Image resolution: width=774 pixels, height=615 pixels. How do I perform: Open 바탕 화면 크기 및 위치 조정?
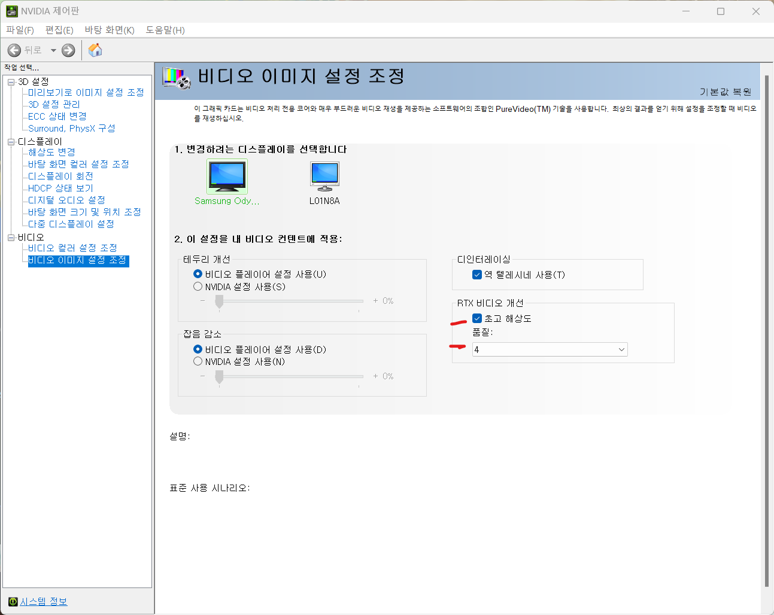pyautogui.click(x=84, y=212)
